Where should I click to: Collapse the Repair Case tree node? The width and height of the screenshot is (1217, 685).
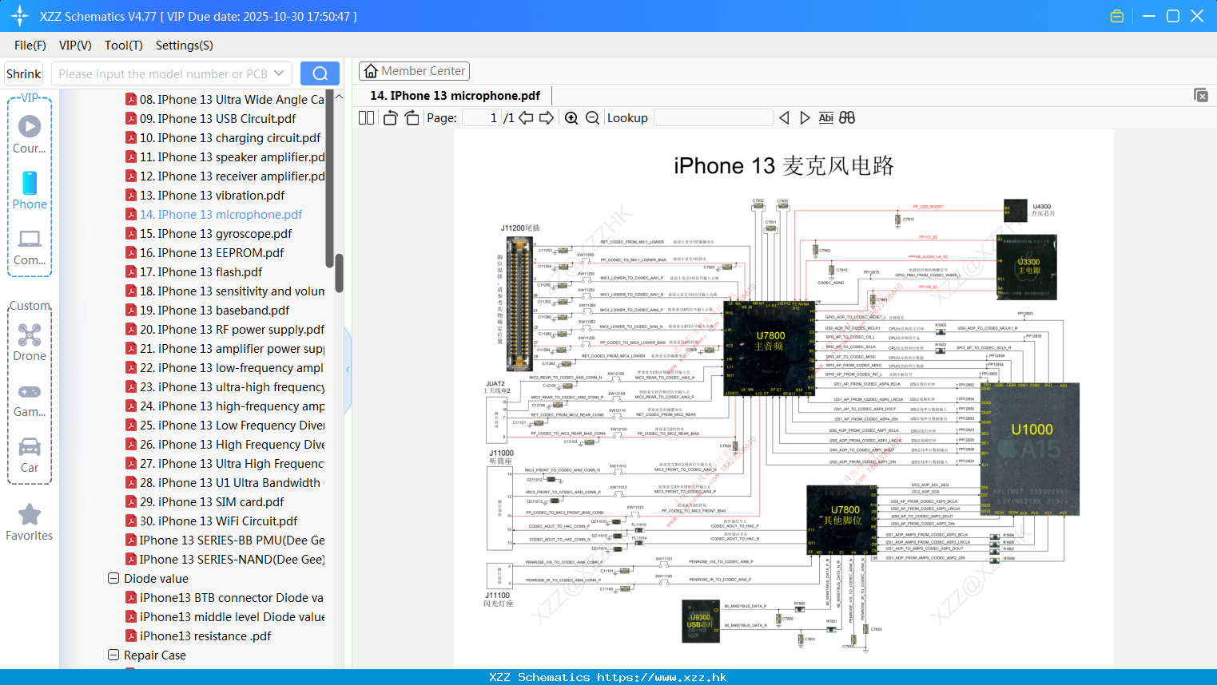point(113,655)
